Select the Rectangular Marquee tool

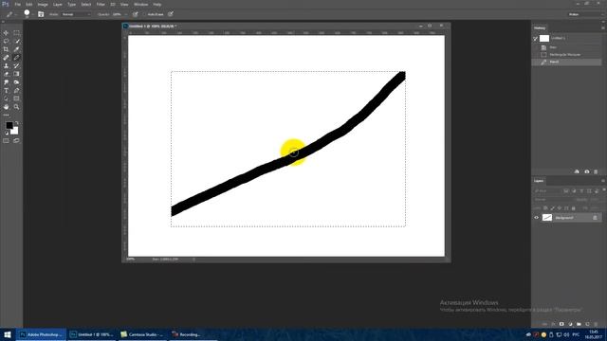point(16,33)
